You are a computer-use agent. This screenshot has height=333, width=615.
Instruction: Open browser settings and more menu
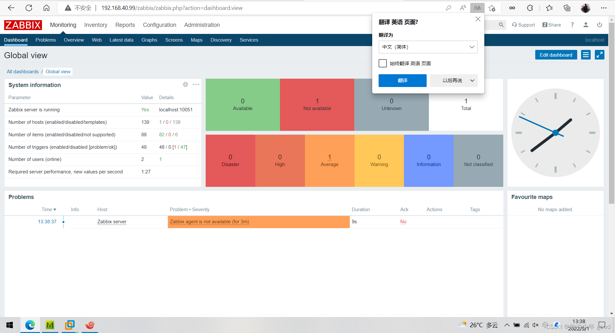(604, 8)
